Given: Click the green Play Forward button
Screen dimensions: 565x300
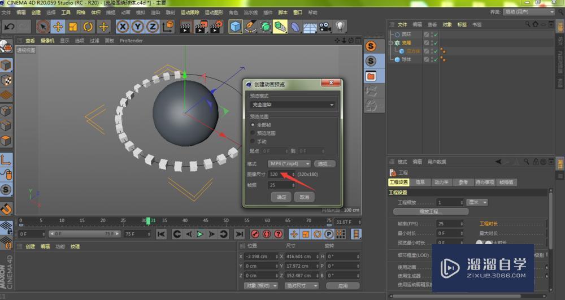Looking at the screenshot, I should (x=200, y=234).
